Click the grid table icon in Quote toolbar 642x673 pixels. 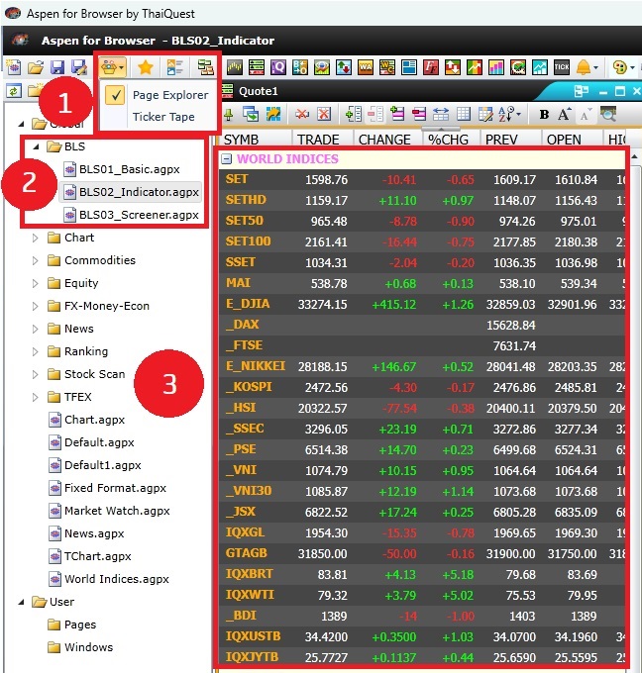pyautogui.click(x=464, y=114)
